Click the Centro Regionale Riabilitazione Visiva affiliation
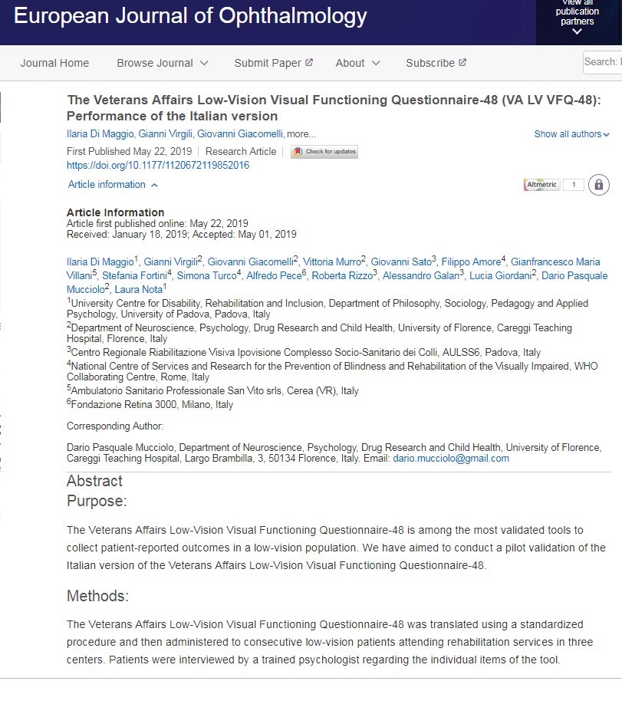The image size is (622, 714). (x=304, y=353)
